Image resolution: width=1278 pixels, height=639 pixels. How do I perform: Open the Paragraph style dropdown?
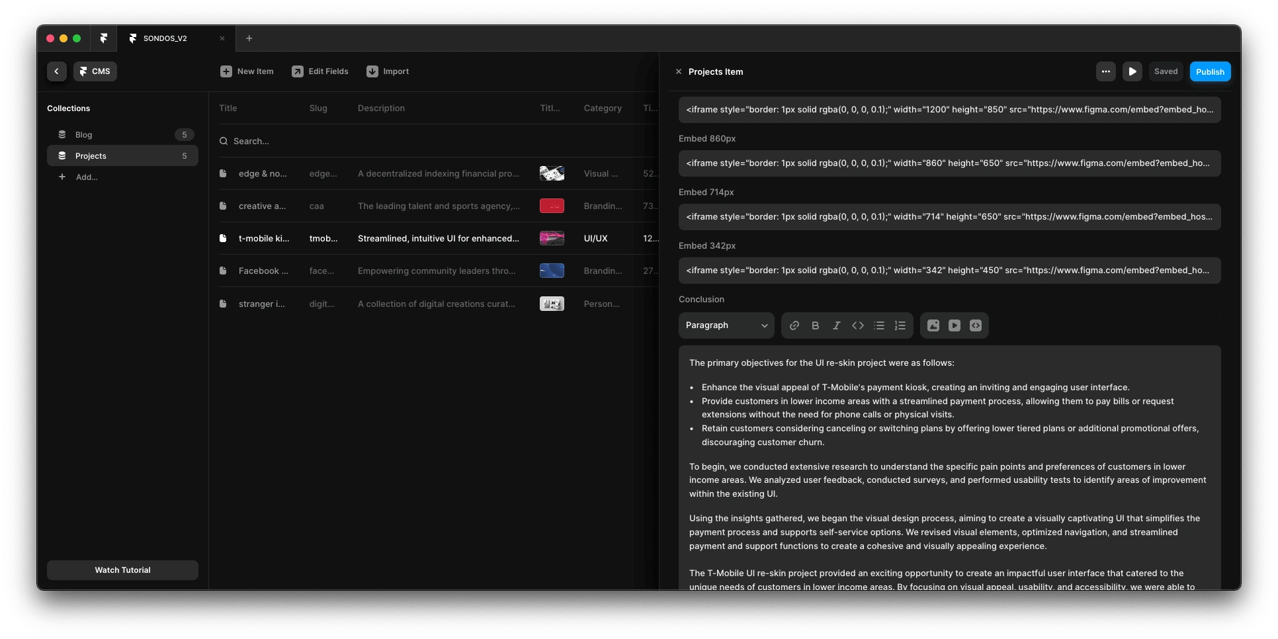point(726,325)
